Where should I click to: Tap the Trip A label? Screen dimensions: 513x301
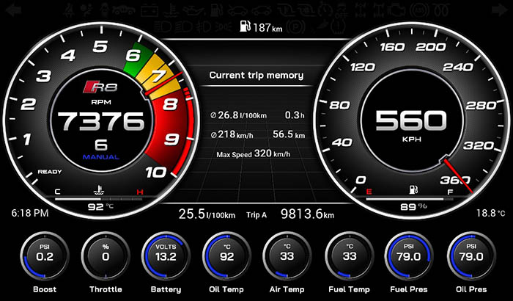coord(256,215)
